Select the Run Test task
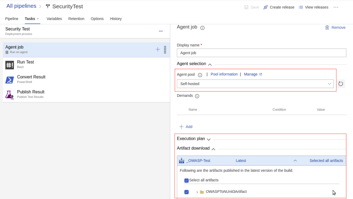353x199 pixels. click(x=87, y=65)
